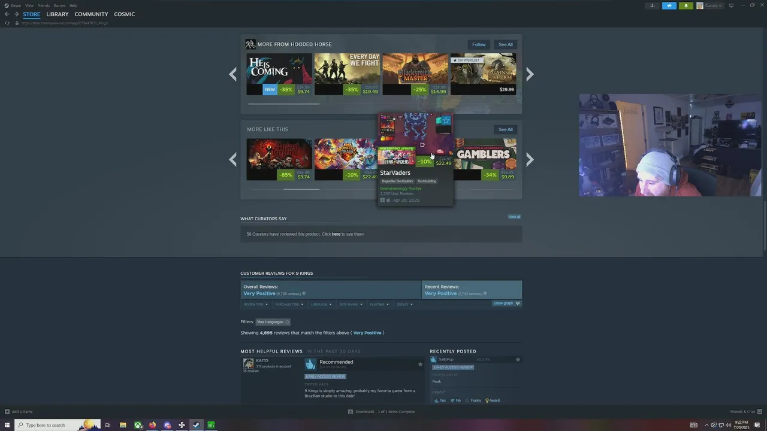Vote No on SaltyPup's review

[455, 400]
